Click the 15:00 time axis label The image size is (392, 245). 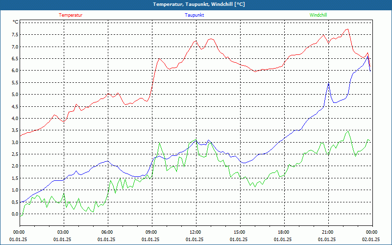click(240, 232)
